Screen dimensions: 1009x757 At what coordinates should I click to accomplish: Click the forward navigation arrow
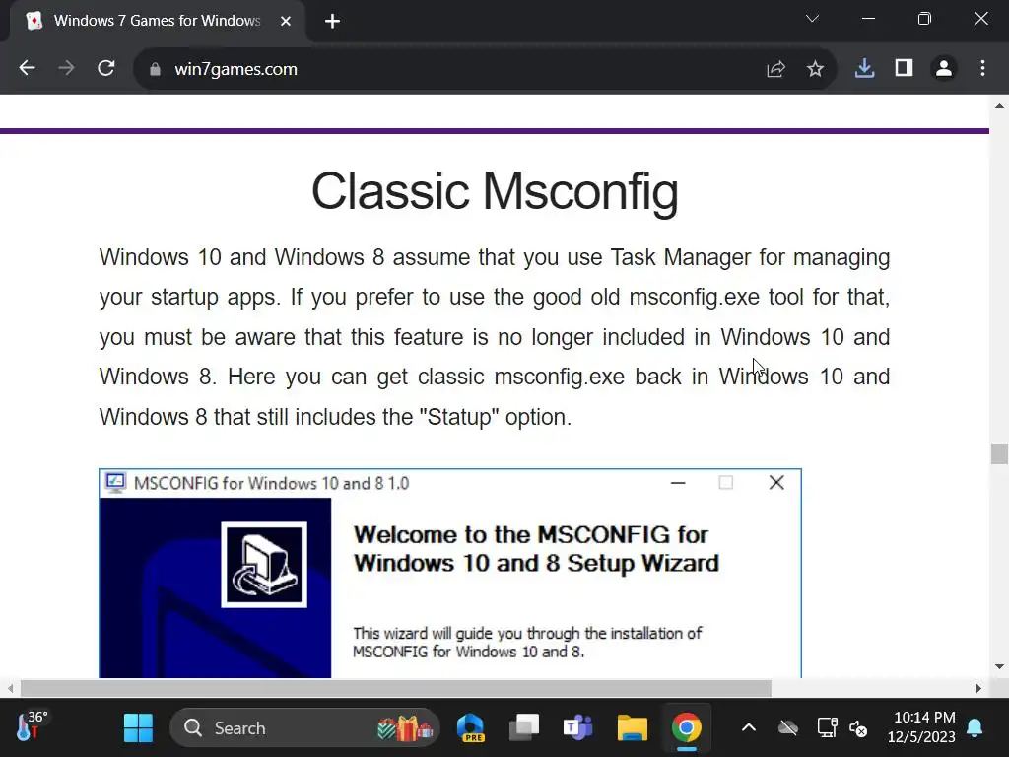tap(66, 68)
